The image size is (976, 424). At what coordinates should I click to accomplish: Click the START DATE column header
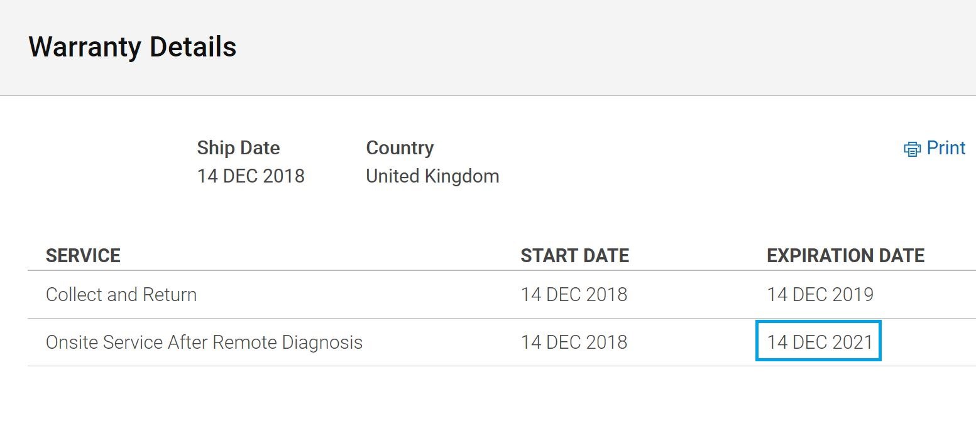tap(574, 256)
